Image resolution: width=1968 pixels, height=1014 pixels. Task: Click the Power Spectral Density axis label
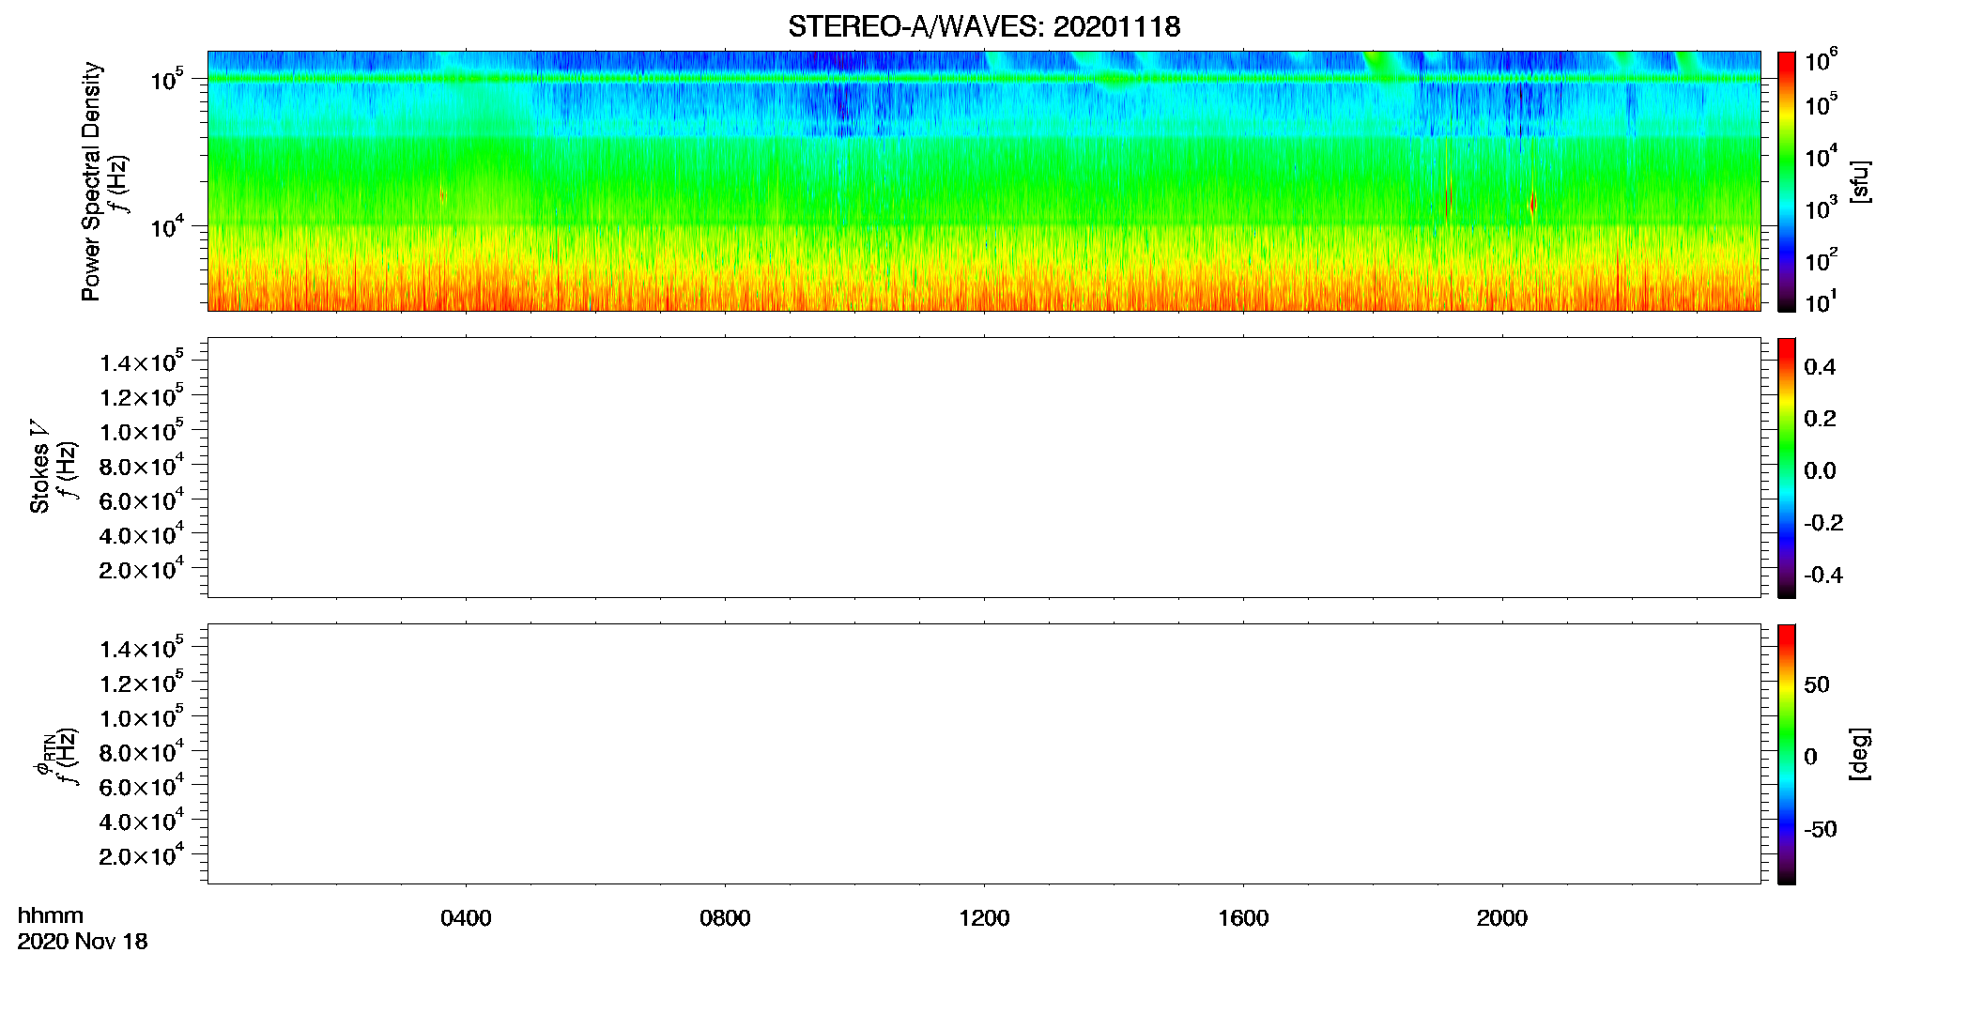point(91,181)
